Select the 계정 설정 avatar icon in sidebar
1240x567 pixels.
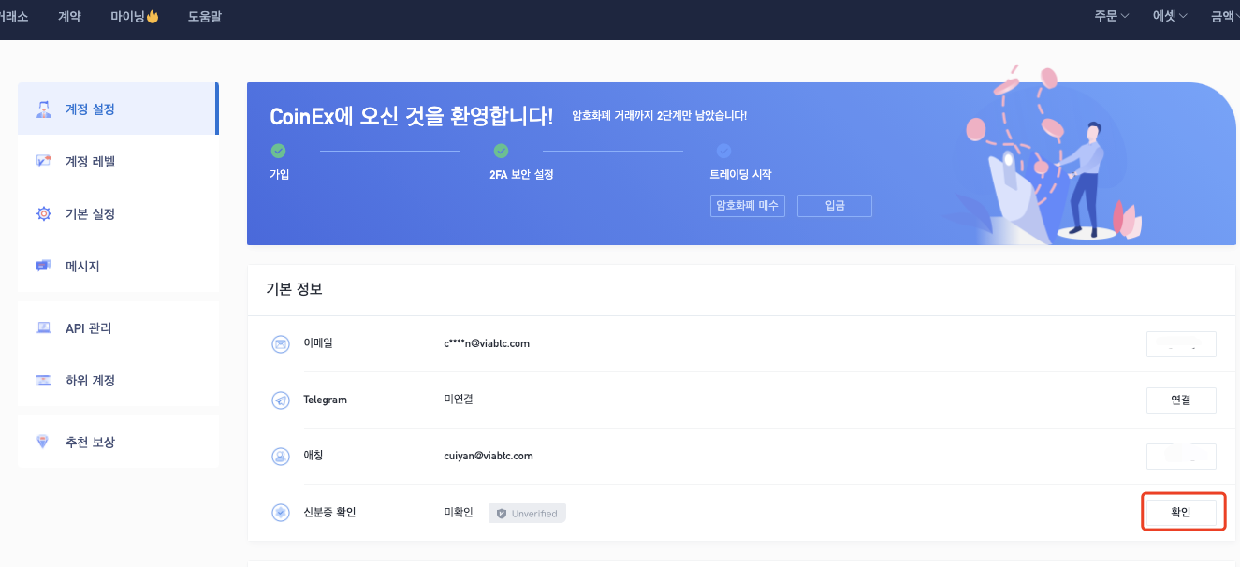click(43, 109)
